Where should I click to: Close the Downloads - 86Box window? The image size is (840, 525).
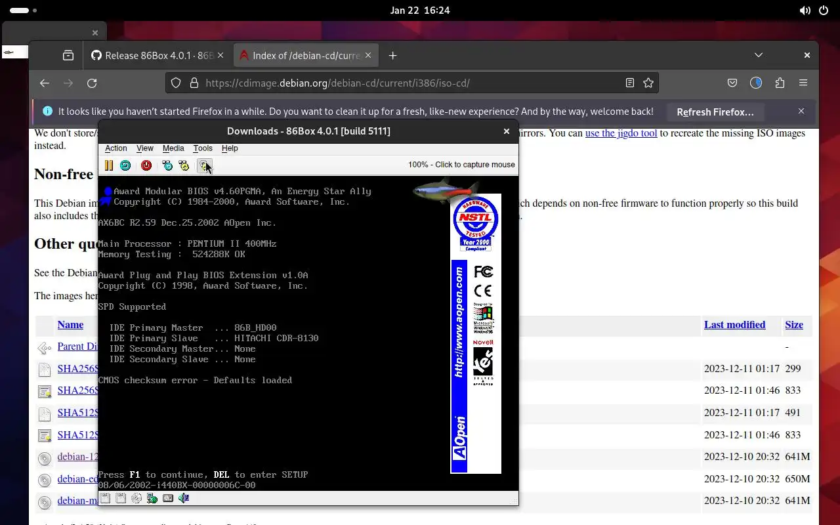pyautogui.click(x=506, y=131)
